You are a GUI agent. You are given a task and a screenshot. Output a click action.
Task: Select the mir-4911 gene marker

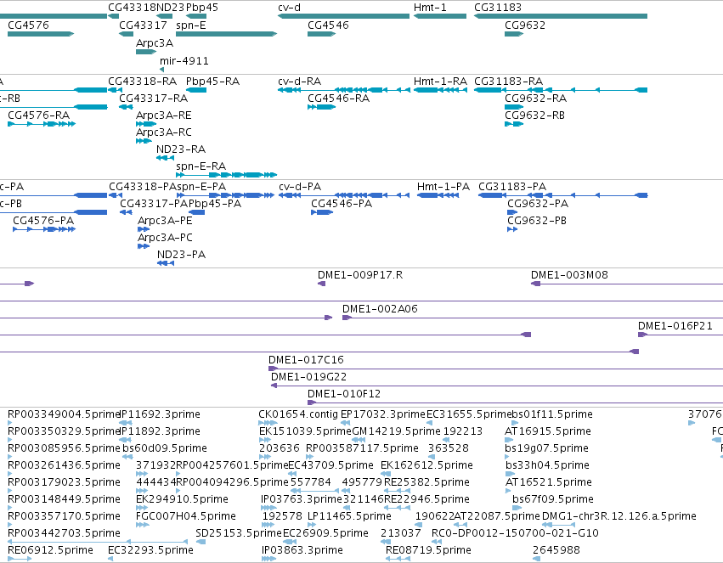[x=161, y=70]
